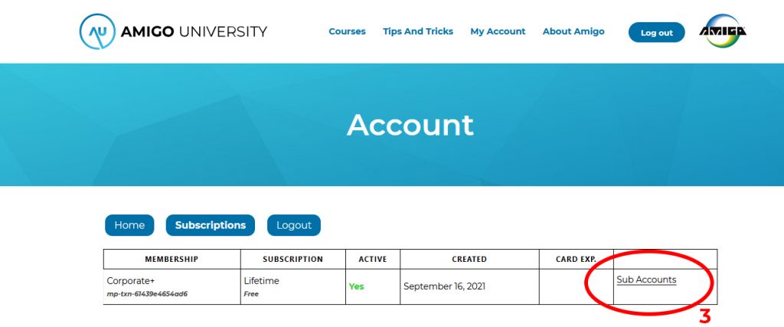784x327 pixels.
Task: Click the Card Exp. column header
Action: 576,259
